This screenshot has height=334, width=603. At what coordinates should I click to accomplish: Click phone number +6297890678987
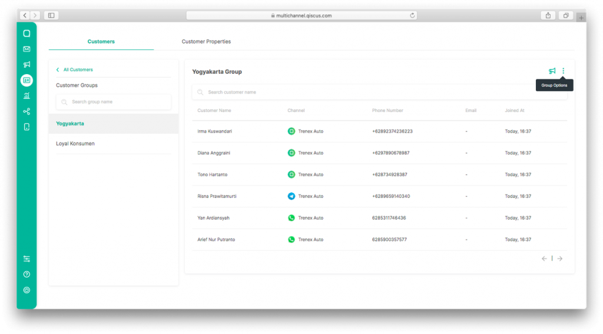tap(391, 153)
